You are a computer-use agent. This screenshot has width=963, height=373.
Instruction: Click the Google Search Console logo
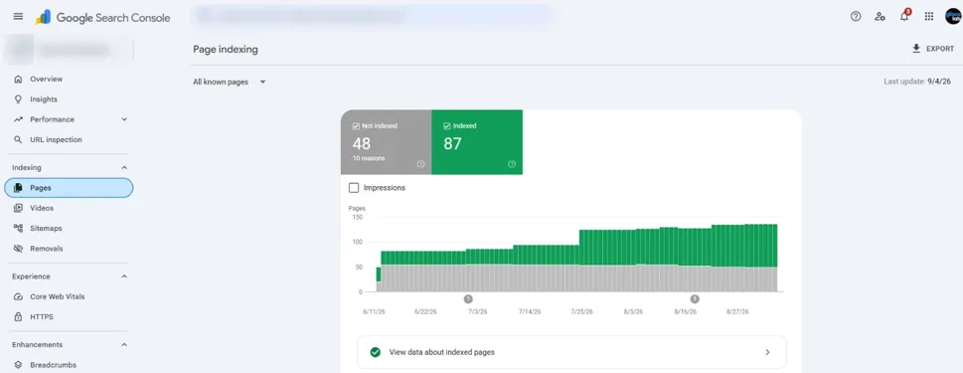tap(102, 17)
